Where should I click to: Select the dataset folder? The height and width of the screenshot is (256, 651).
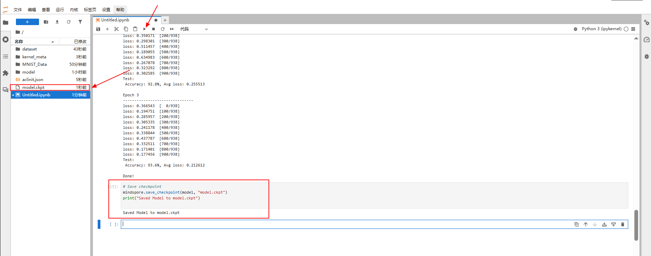pyautogui.click(x=51, y=49)
